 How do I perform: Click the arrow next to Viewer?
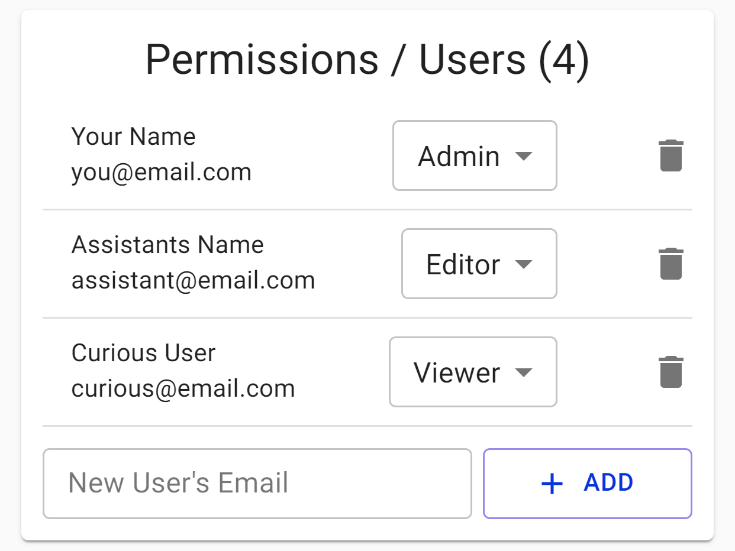point(524,372)
